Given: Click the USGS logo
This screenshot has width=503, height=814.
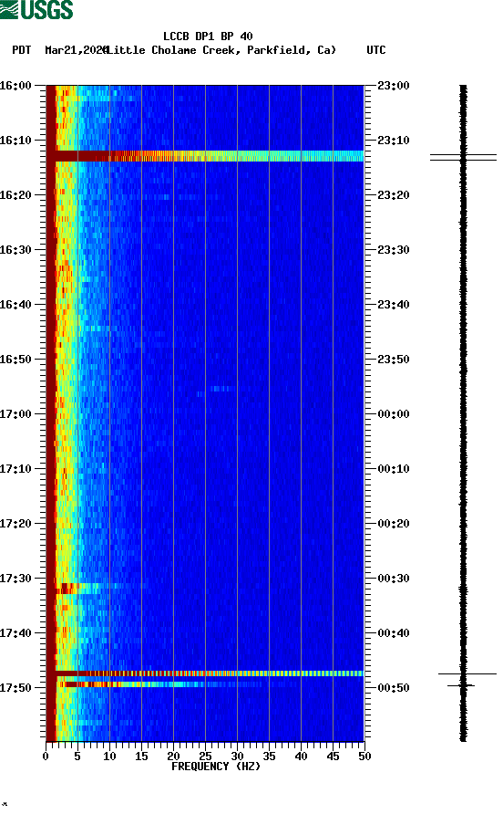Looking at the screenshot, I should coord(36,10).
